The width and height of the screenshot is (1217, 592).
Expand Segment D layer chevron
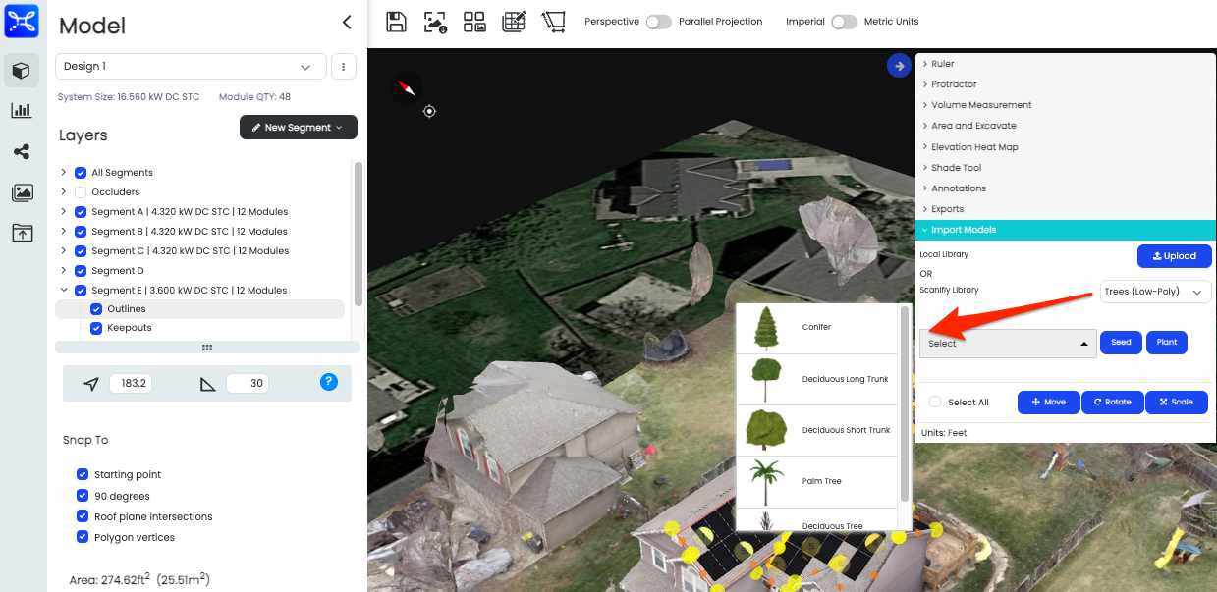64,271
